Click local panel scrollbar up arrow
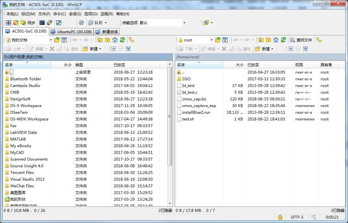Image resolution: width=348 pixels, height=223 pixels. click(170, 64)
